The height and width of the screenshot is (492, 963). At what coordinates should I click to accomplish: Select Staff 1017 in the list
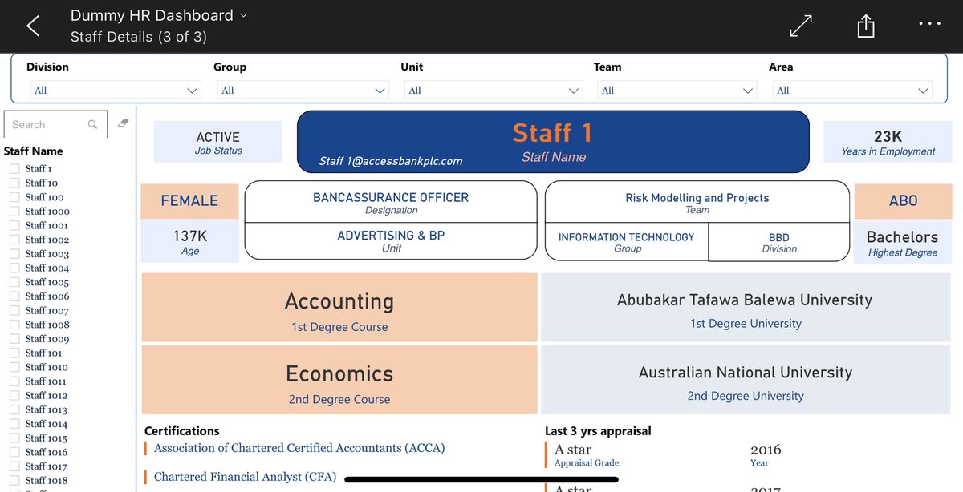47,466
